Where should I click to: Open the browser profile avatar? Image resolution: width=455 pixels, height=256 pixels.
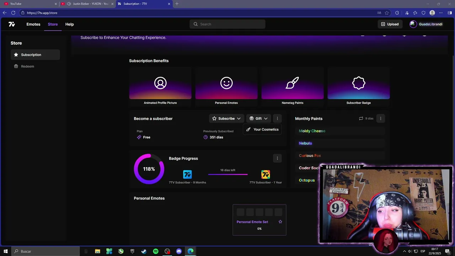(x=432, y=13)
